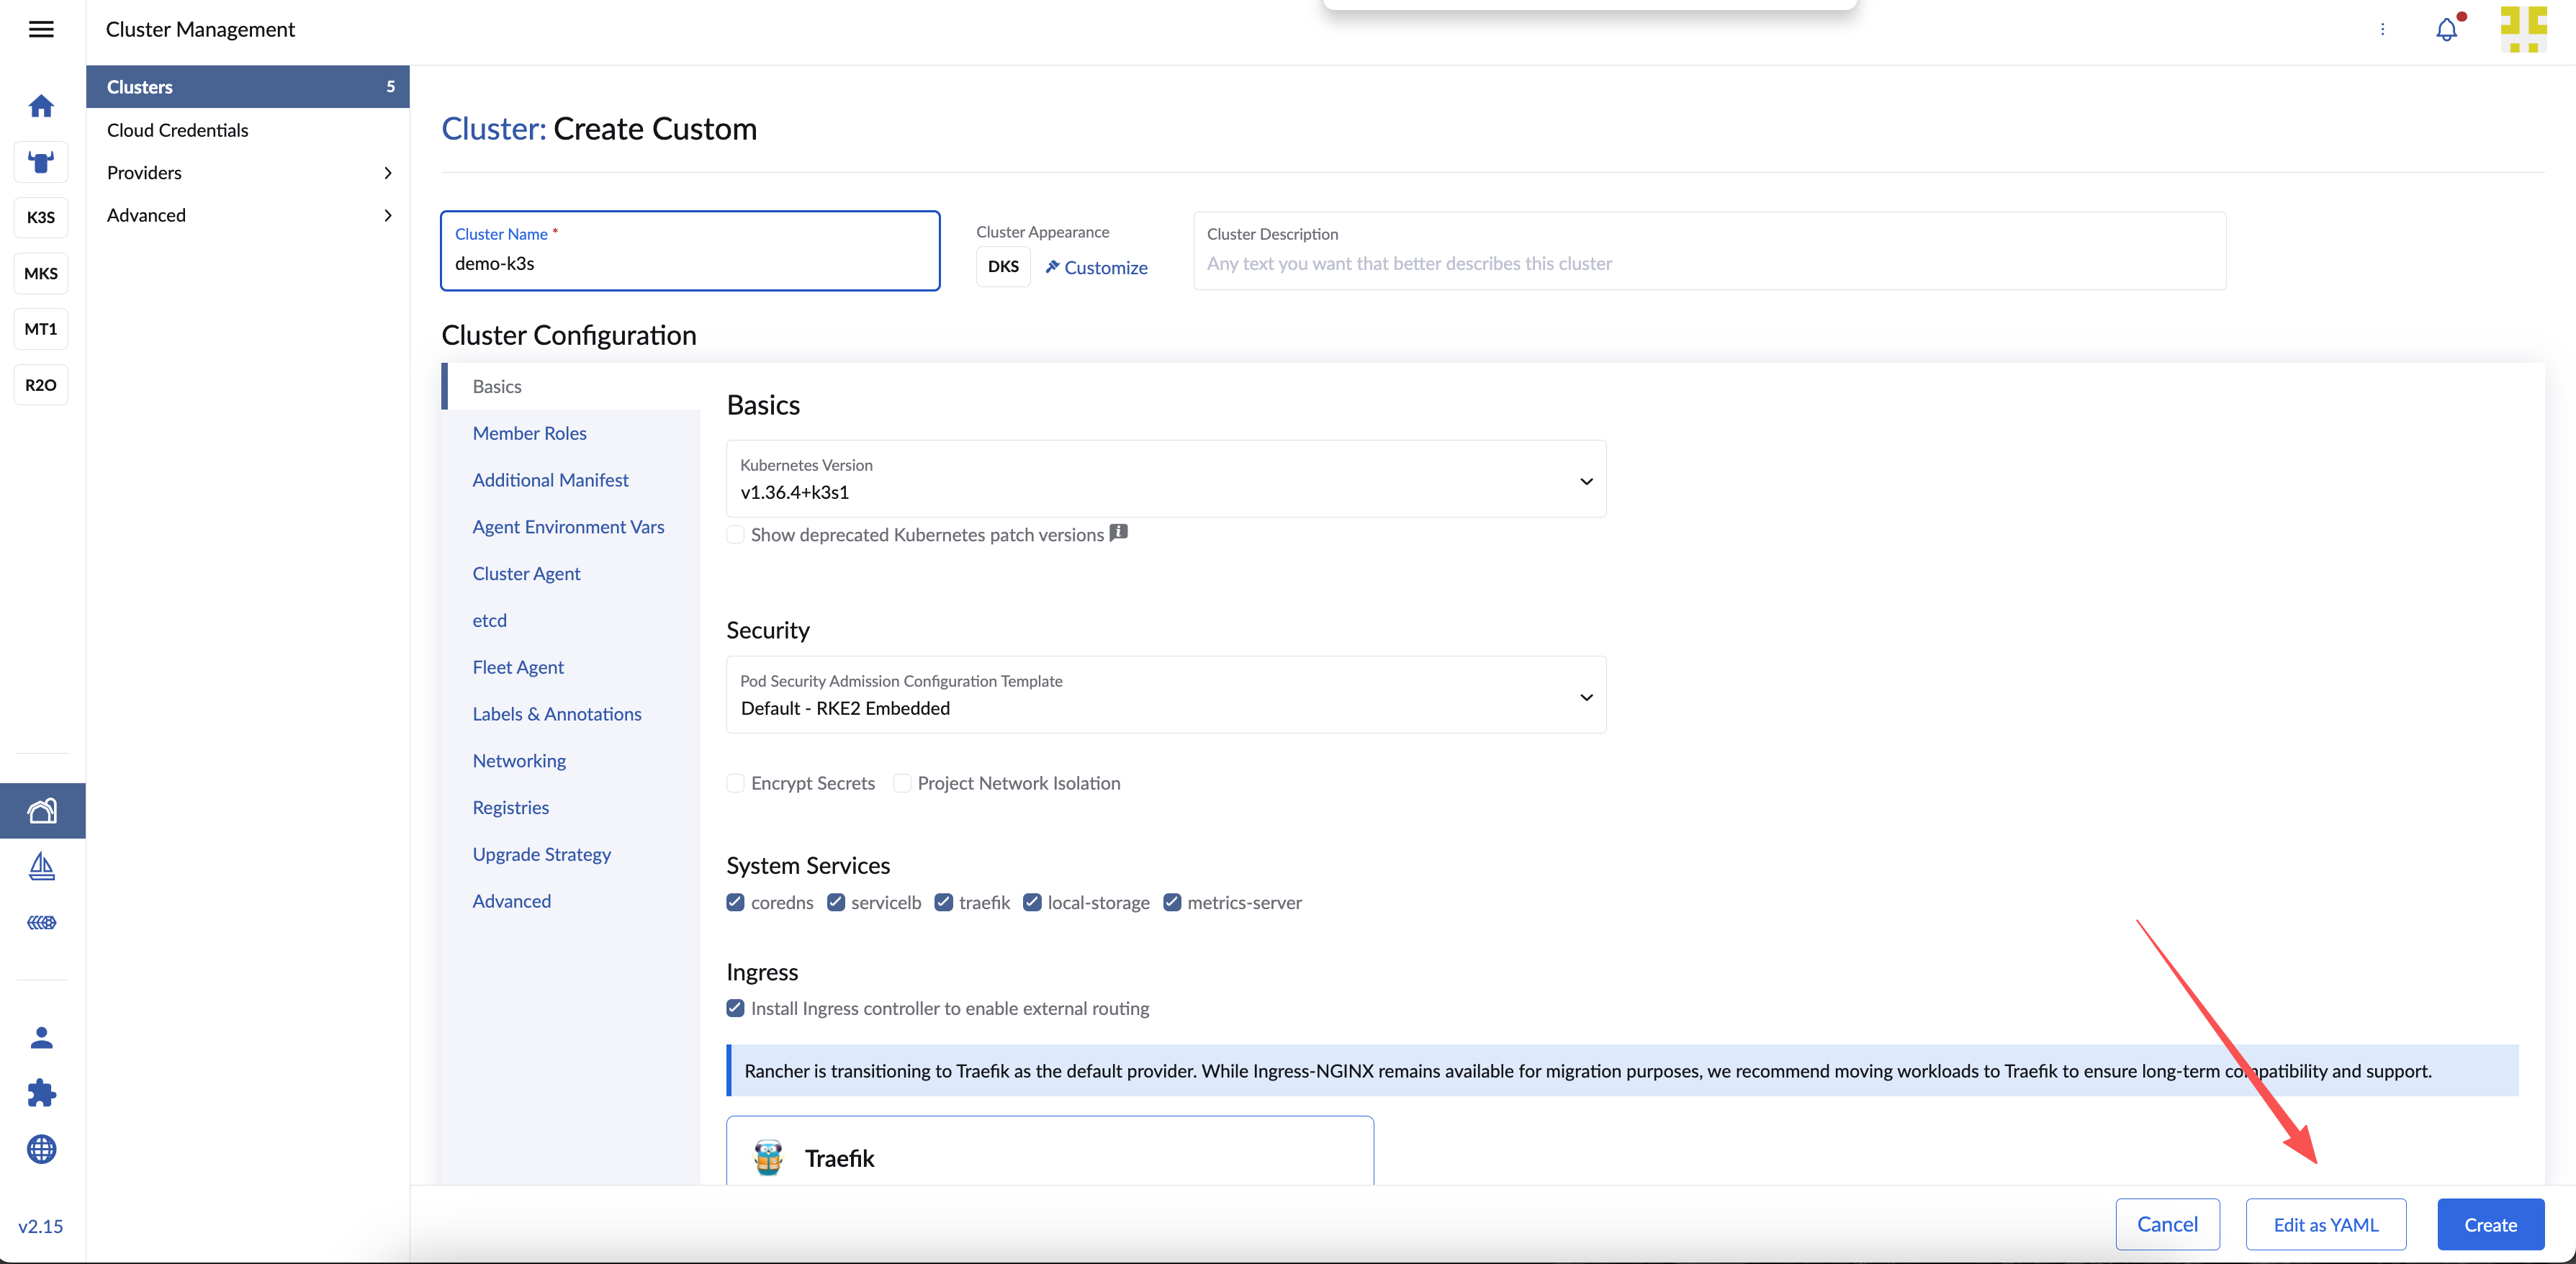The width and height of the screenshot is (2576, 1264).
Task: Open Continuous Delivery sailboat icon
Action: pos(41,866)
